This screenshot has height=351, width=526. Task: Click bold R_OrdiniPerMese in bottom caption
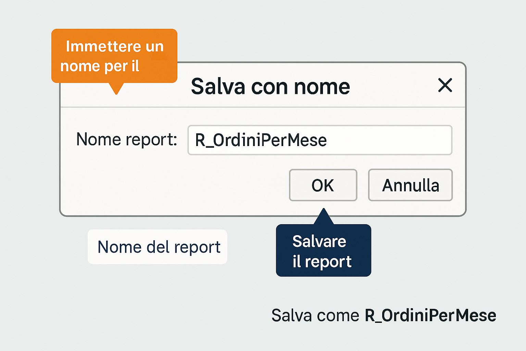tap(430, 315)
